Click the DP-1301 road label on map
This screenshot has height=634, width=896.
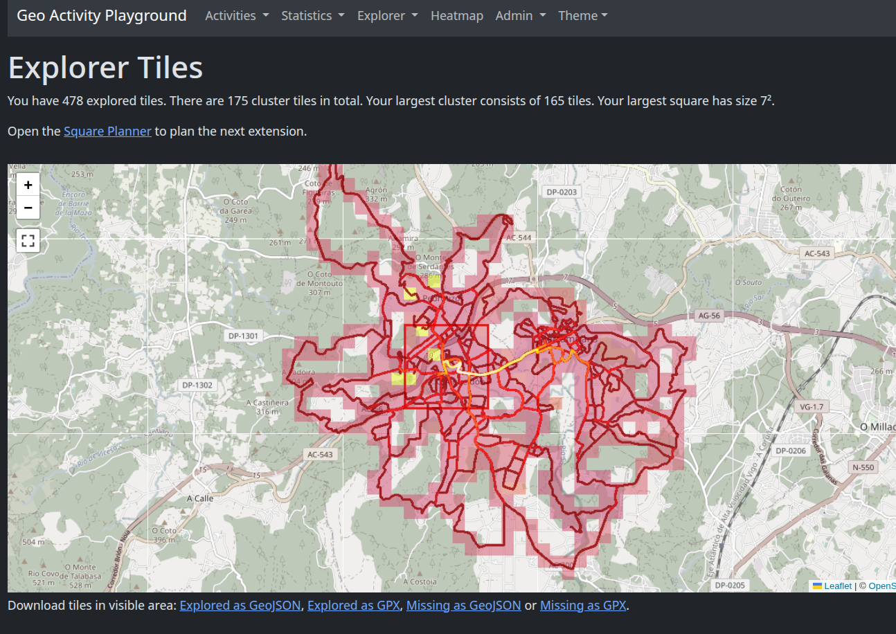[x=242, y=336]
